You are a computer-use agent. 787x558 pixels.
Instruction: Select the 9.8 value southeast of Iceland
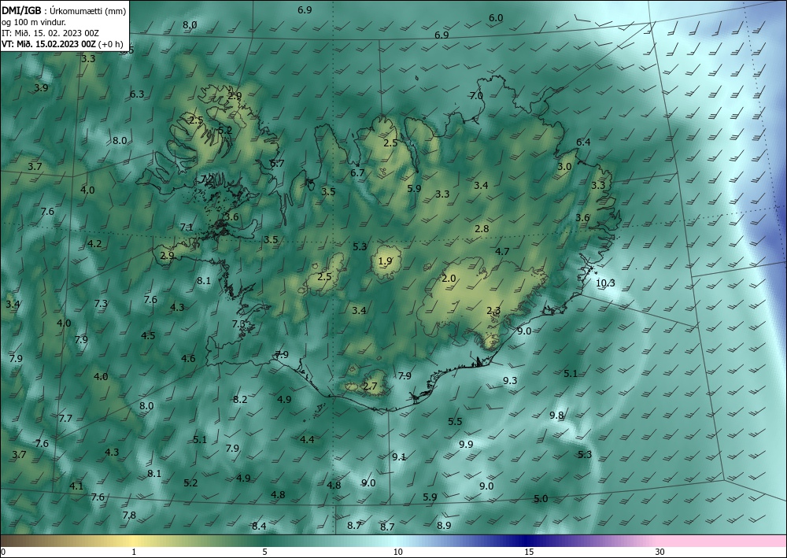556,416
